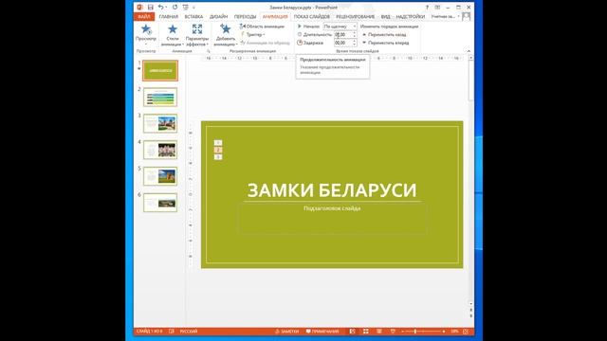Select slide 3 thumbnail

point(160,123)
